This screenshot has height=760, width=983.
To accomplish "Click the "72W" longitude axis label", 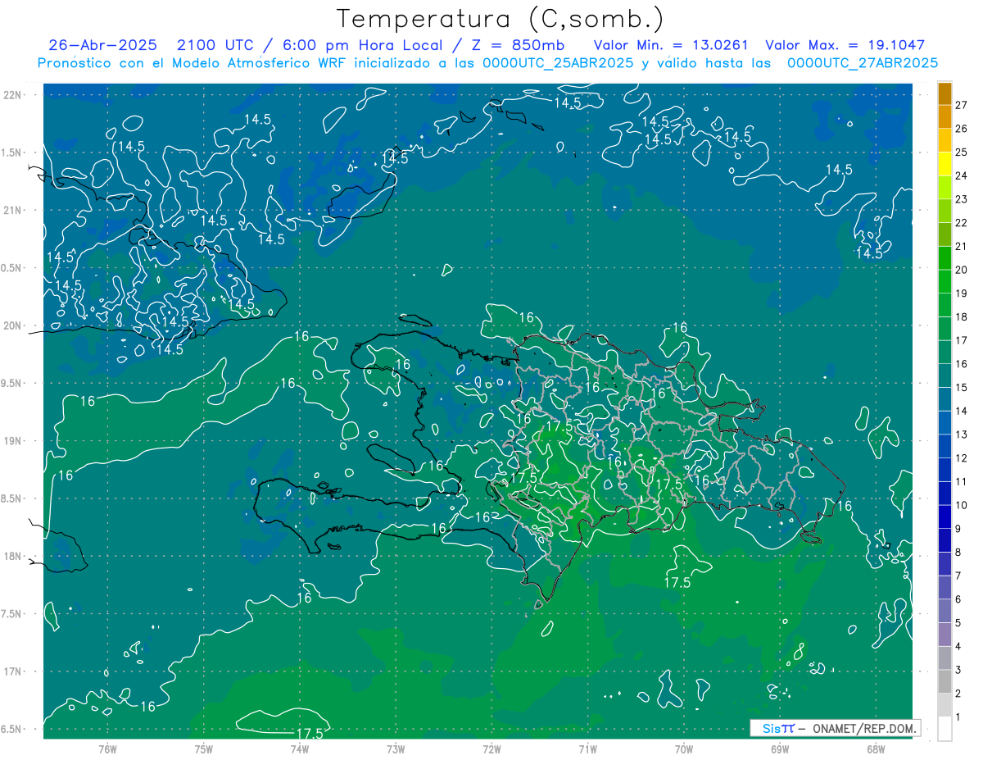I will pyautogui.click(x=491, y=749).
